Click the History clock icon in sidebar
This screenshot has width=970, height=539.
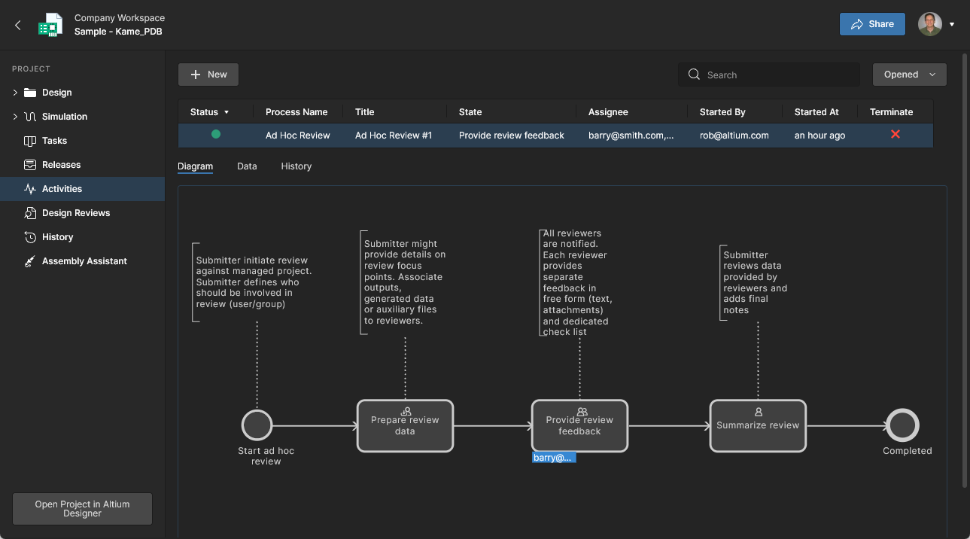point(30,237)
